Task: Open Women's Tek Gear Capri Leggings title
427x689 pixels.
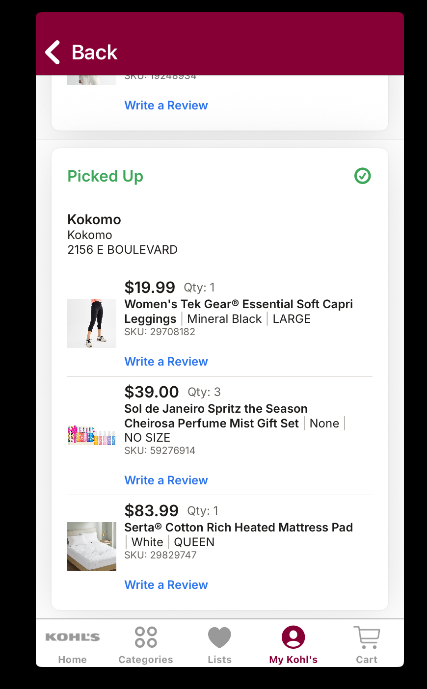Action: point(239,311)
